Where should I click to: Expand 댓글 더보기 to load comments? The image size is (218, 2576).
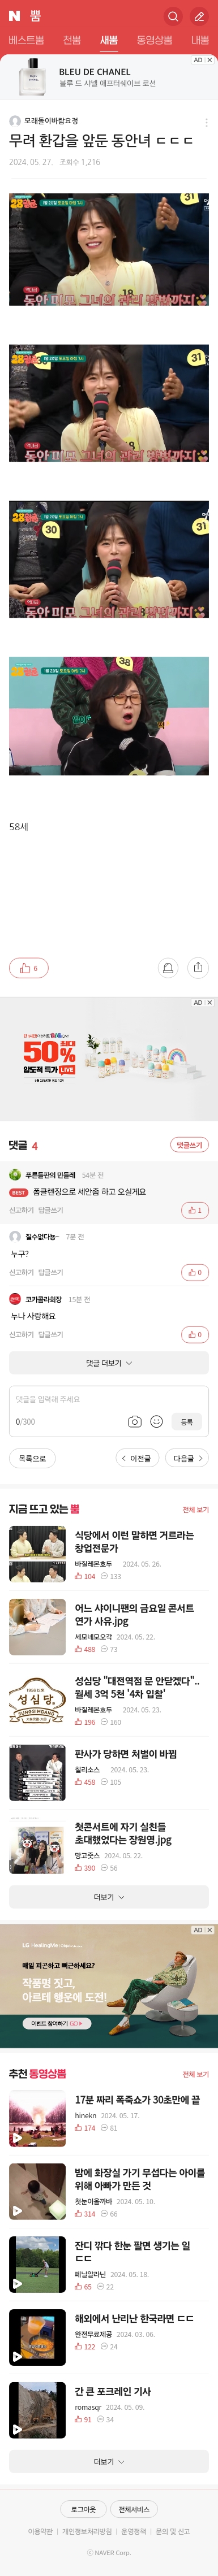[x=109, y=1363]
